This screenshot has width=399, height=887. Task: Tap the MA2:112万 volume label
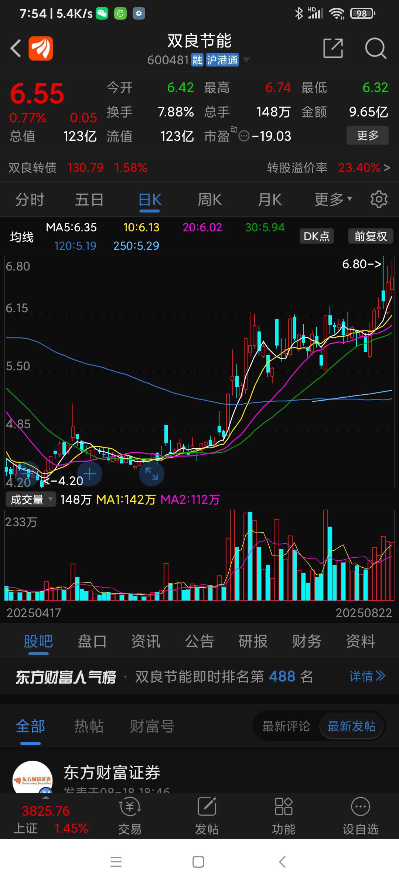(190, 500)
